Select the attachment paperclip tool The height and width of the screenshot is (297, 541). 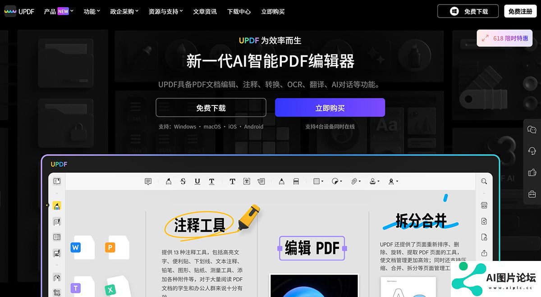click(x=354, y=181)
